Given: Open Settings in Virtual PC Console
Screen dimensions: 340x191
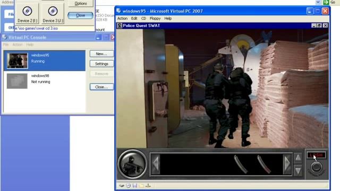Looking at the screenshot, I should pyautogui.click(x=101, y=64).
